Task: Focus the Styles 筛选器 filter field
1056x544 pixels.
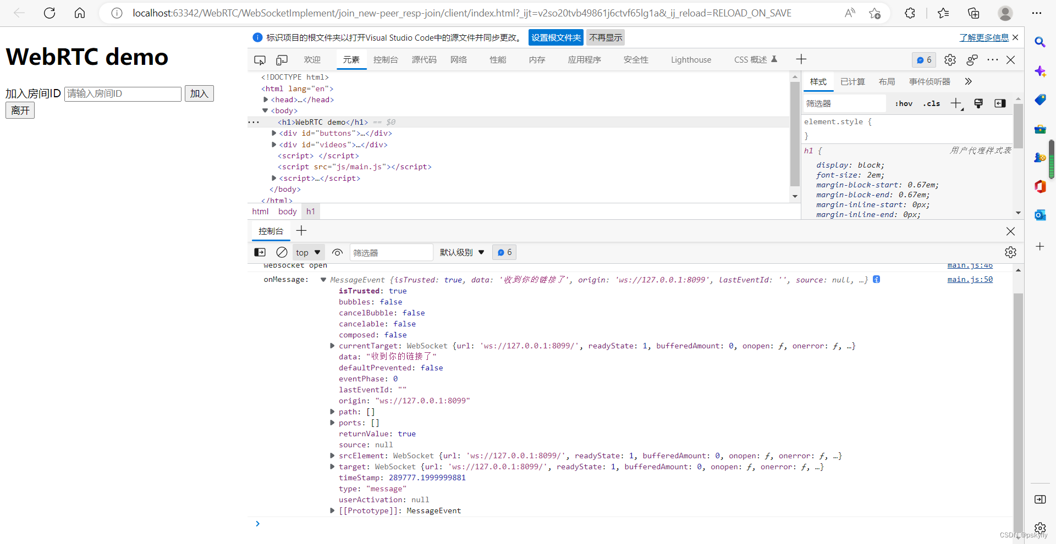Action: 844,103
